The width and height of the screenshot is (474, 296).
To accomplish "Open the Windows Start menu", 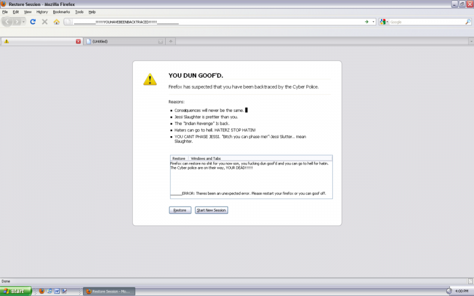I will [15, 291].
